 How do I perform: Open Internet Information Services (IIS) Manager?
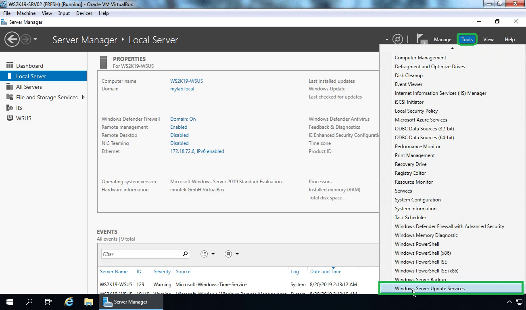tap(440, 93)
